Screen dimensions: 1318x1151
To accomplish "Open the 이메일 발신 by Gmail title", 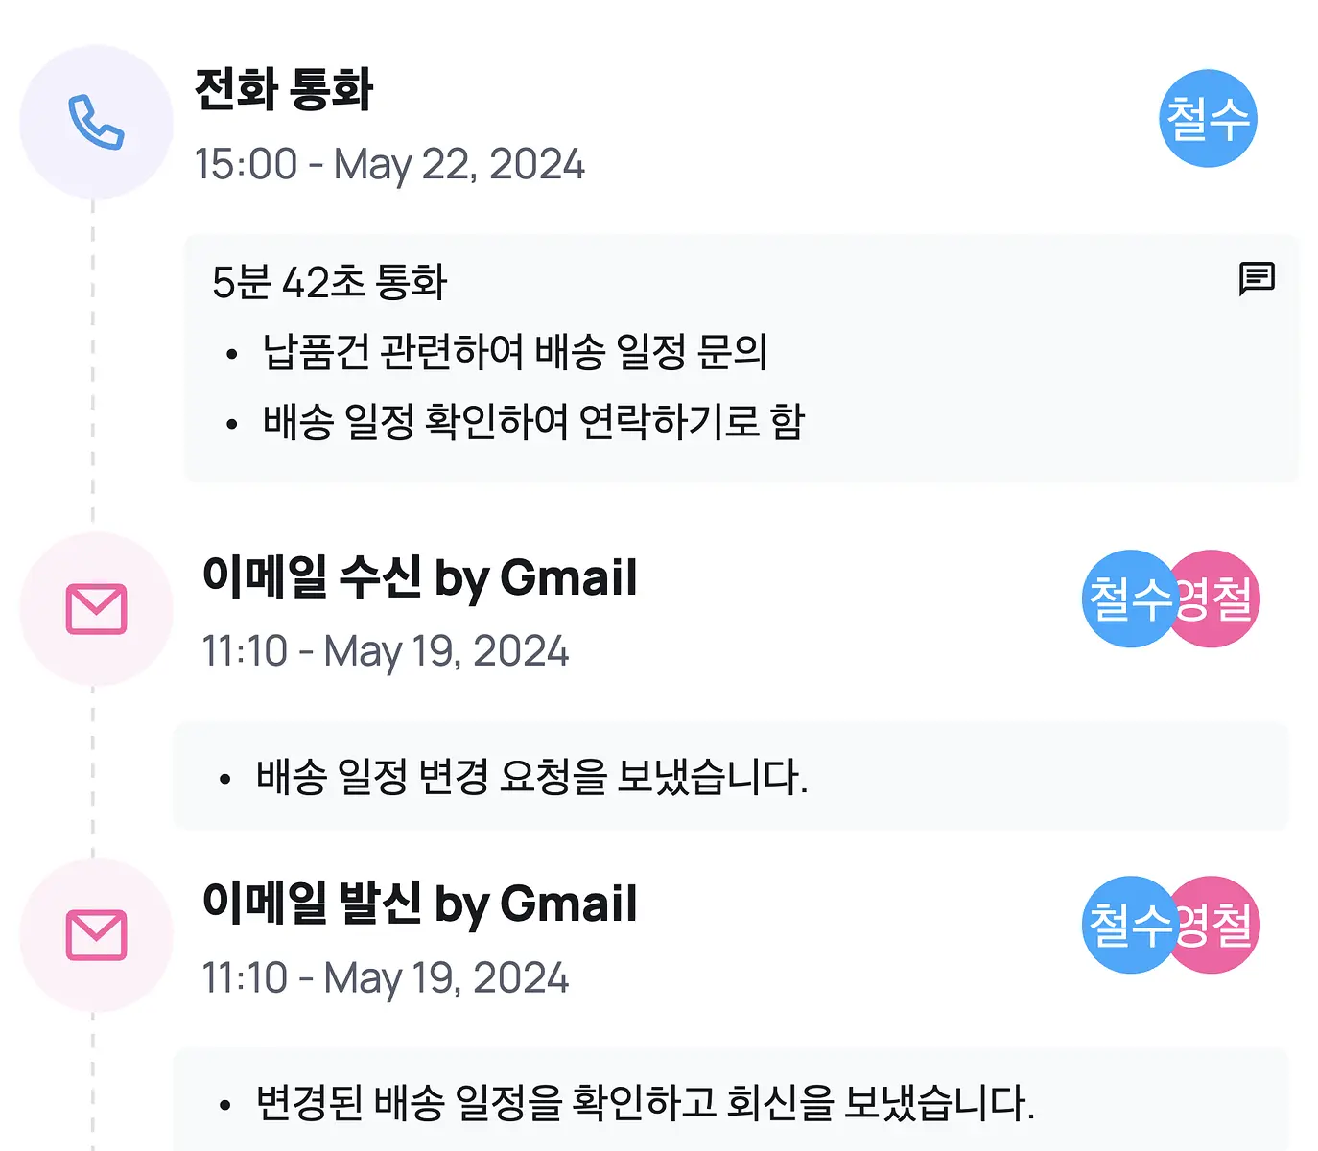I will [420, 904].
